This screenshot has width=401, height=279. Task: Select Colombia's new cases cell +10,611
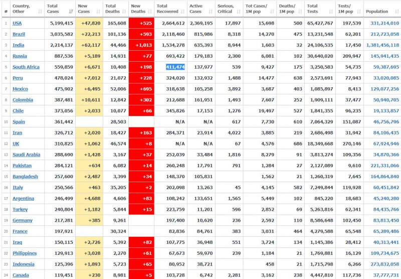[89, 100]
